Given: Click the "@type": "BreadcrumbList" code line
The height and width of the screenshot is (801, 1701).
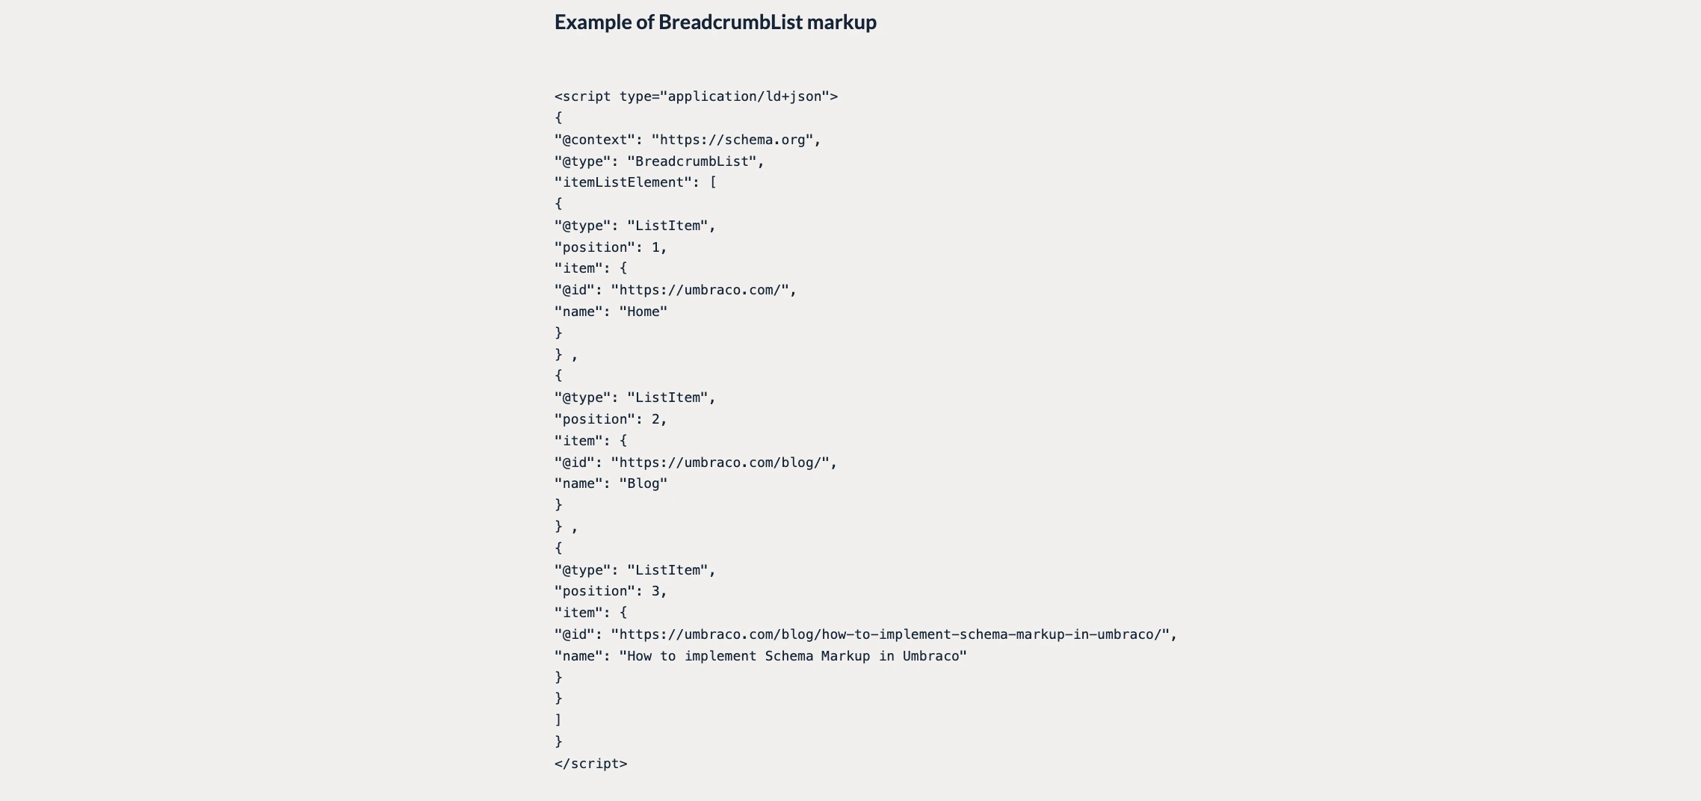Looking at the screenshot, I should click(658, 161).
